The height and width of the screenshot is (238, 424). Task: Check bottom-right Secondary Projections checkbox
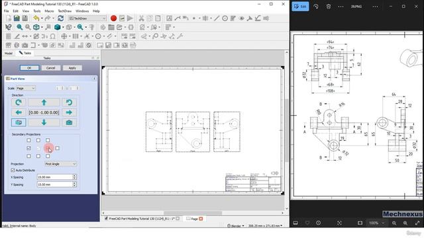tap(48, 156)
